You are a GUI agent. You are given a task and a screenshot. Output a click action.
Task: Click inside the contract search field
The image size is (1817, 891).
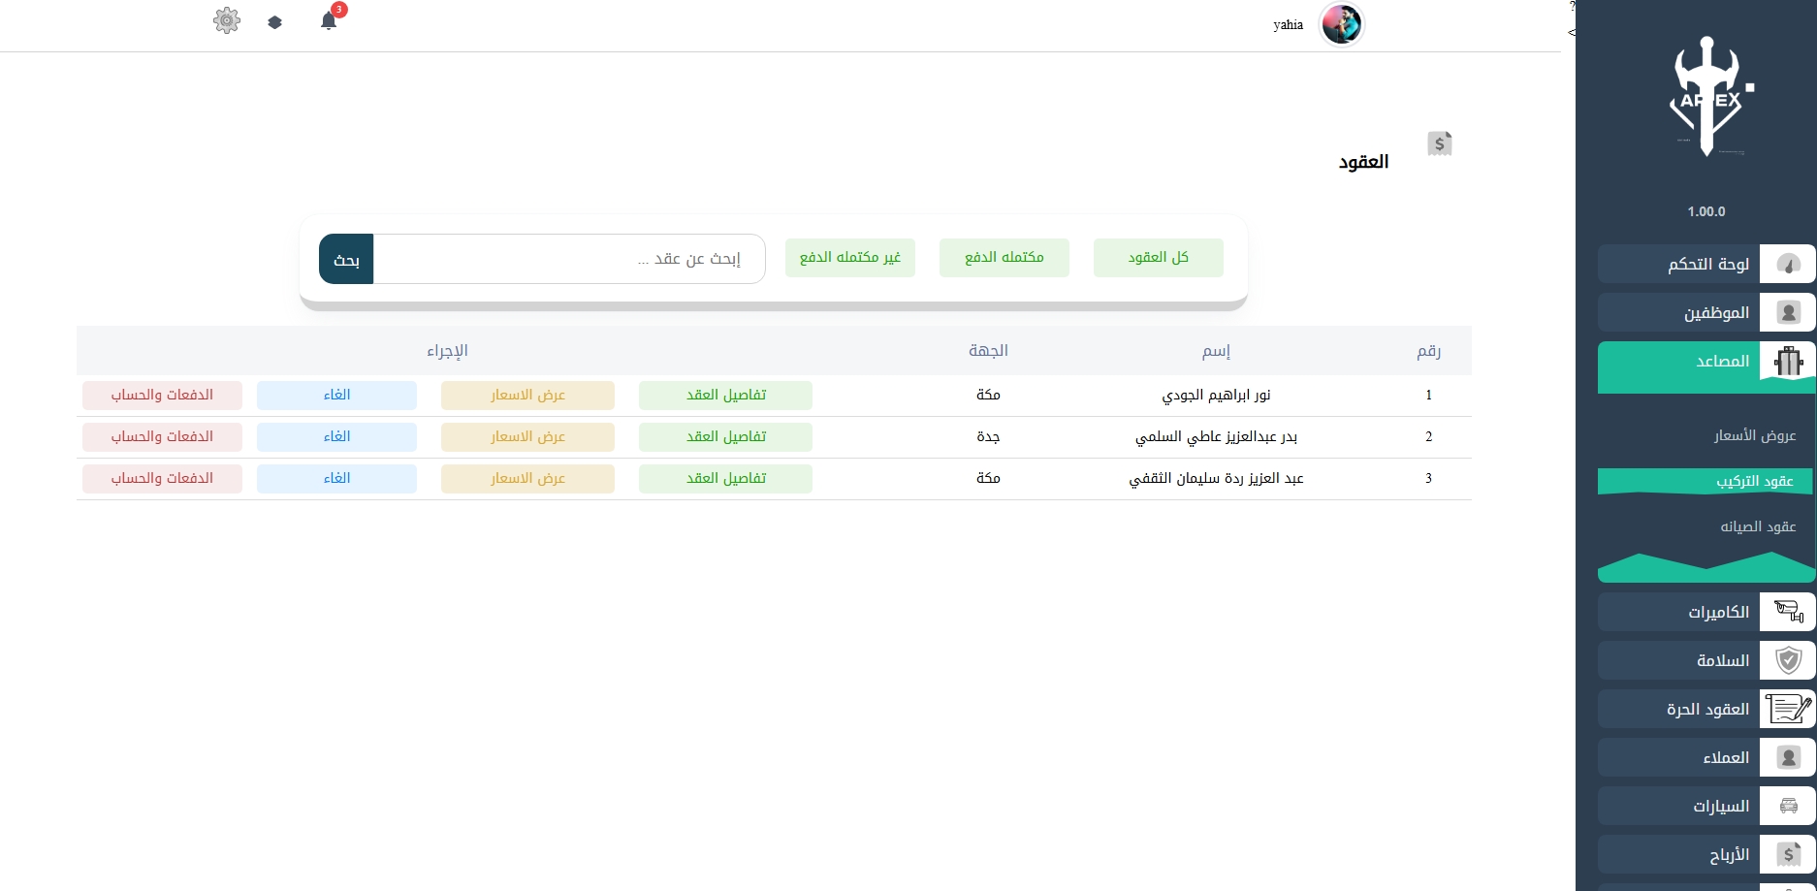coord(568,258)
